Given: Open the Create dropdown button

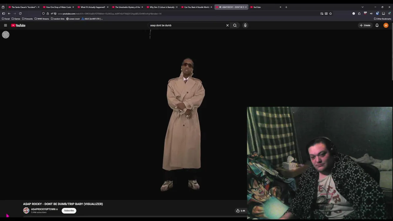Looking at the screenshot, I should point(365,25).
